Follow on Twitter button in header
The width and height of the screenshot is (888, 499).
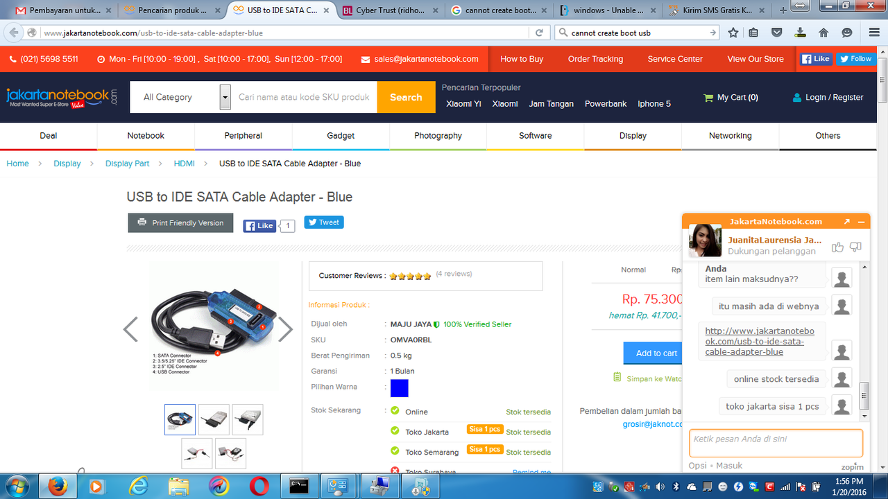click(855, 59)
